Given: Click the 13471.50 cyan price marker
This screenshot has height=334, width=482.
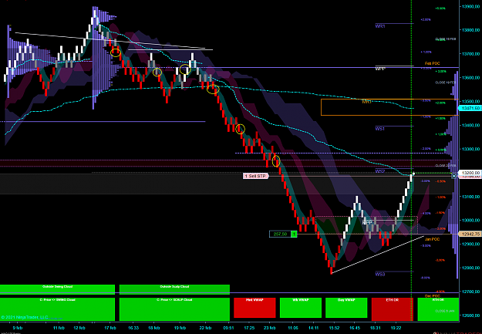Looking at the screenshot, I should (x=470, y=108).
